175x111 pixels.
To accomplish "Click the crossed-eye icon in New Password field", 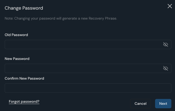I will [x=165, y=68].
